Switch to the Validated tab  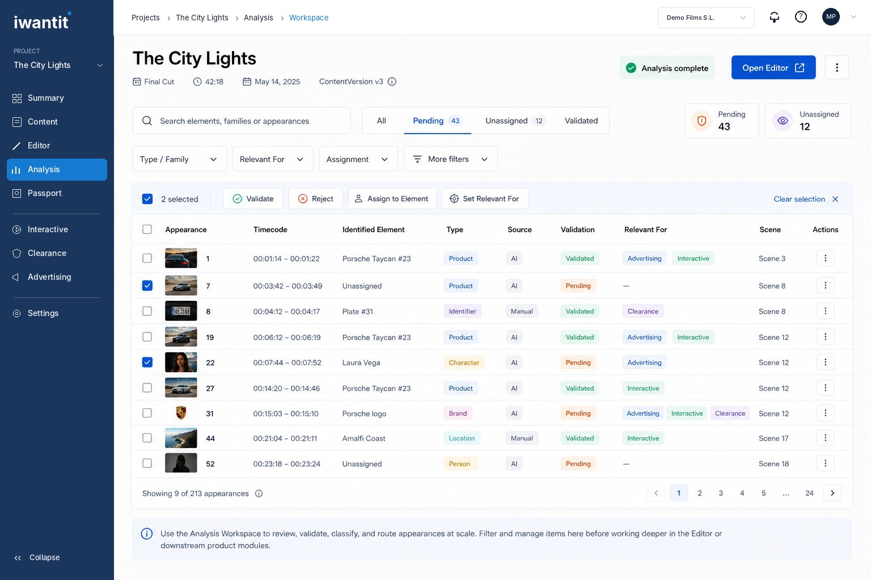tap(581, 121)
